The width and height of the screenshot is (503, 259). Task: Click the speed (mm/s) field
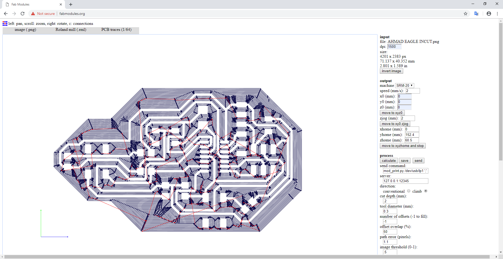click(413, 91)
